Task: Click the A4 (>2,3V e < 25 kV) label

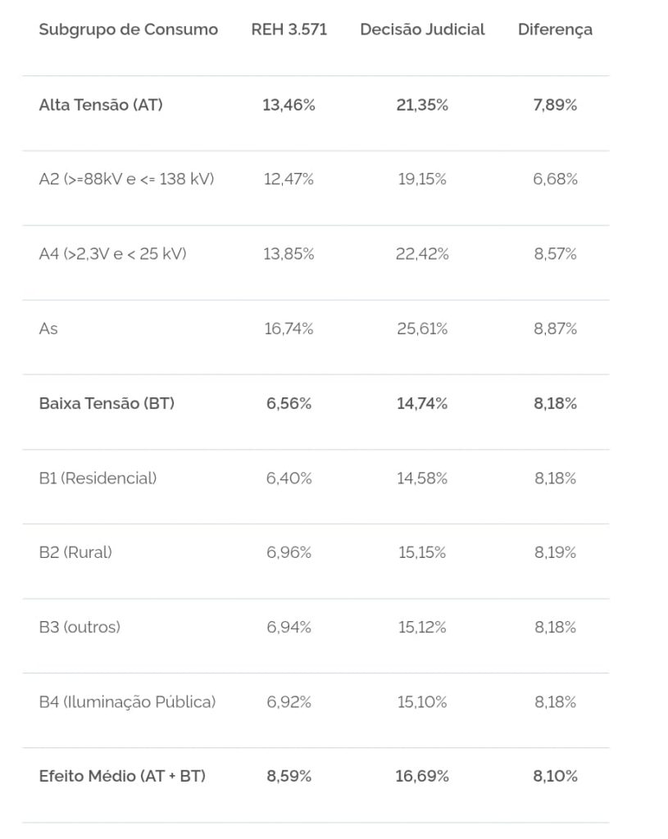Action: point(112,254)
